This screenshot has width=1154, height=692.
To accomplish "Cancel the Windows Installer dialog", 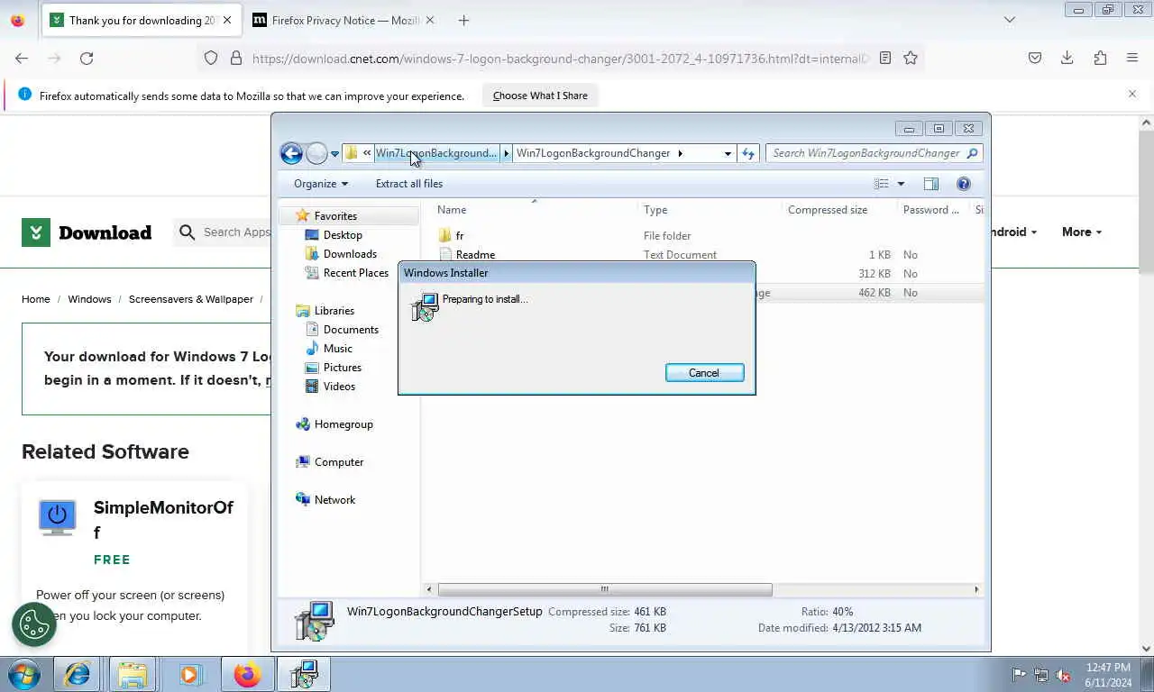I will tap(704, 373).
